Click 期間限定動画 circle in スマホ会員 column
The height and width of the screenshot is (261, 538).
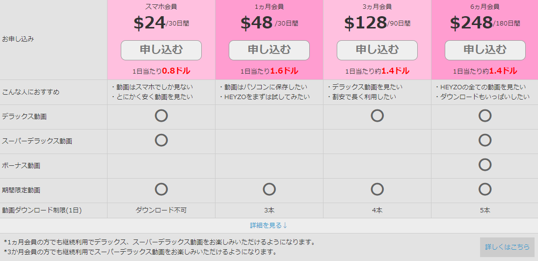(x=161, y=189)
